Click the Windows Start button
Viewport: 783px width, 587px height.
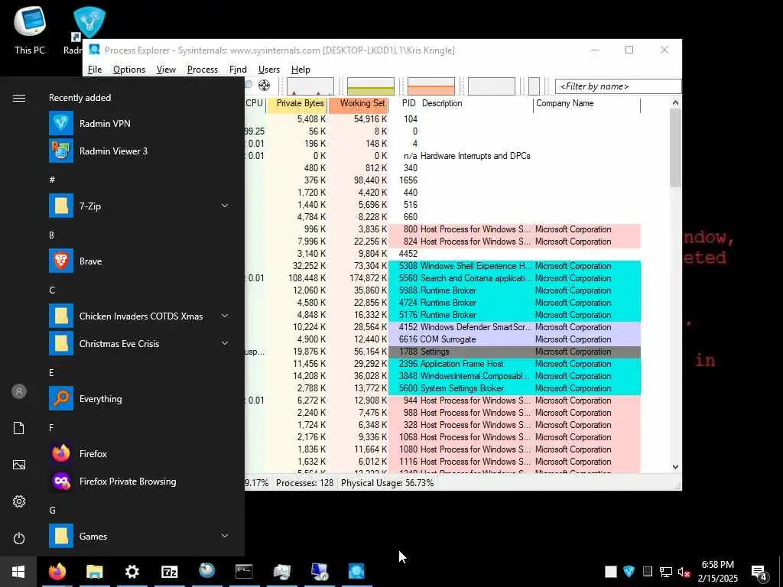tap(18, 572)
